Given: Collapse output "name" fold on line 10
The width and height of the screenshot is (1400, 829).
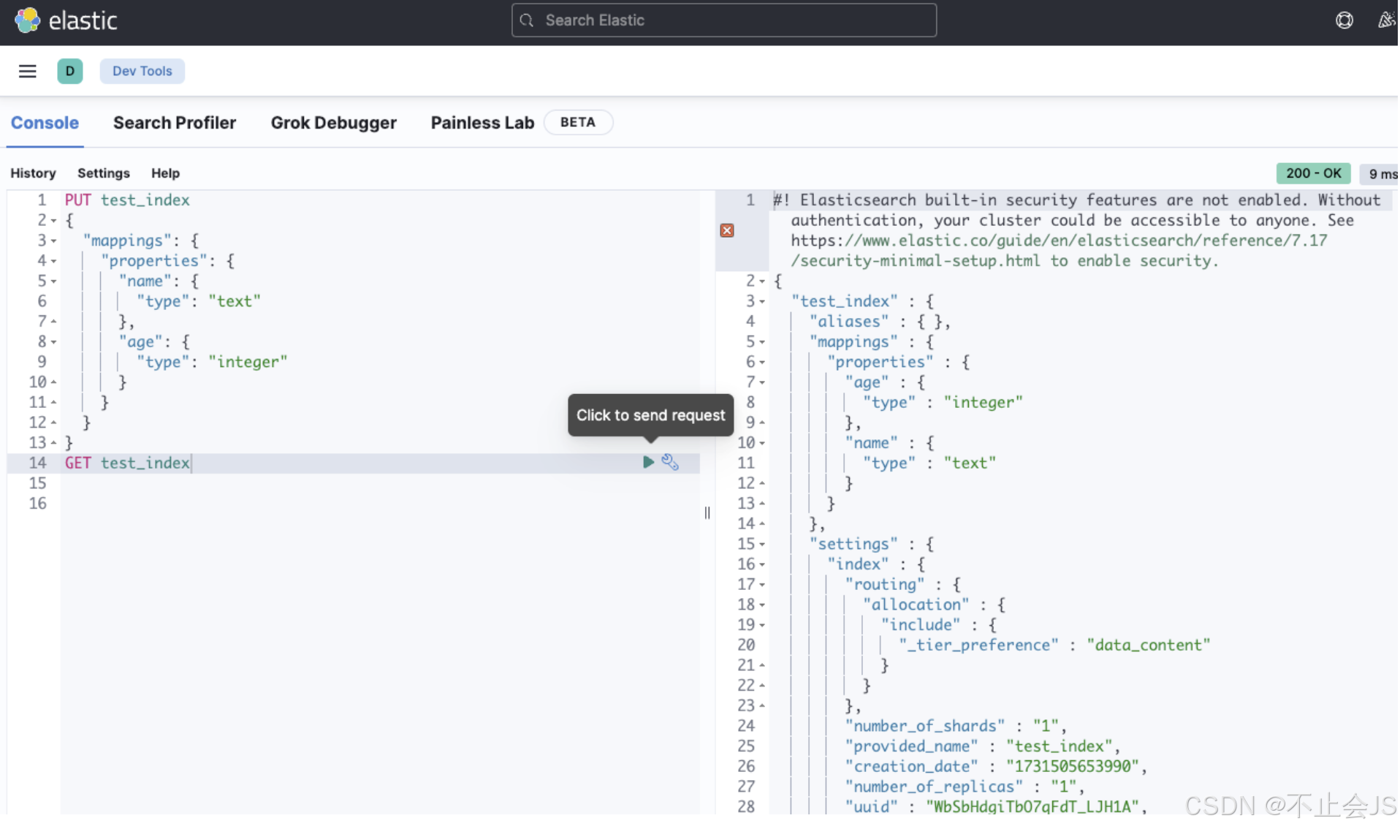Looking at the screenshot, I should coord(762,443).
